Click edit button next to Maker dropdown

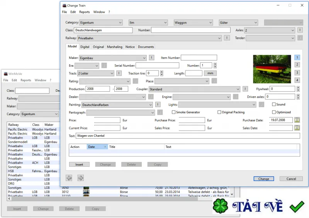[x=151, y=58]
